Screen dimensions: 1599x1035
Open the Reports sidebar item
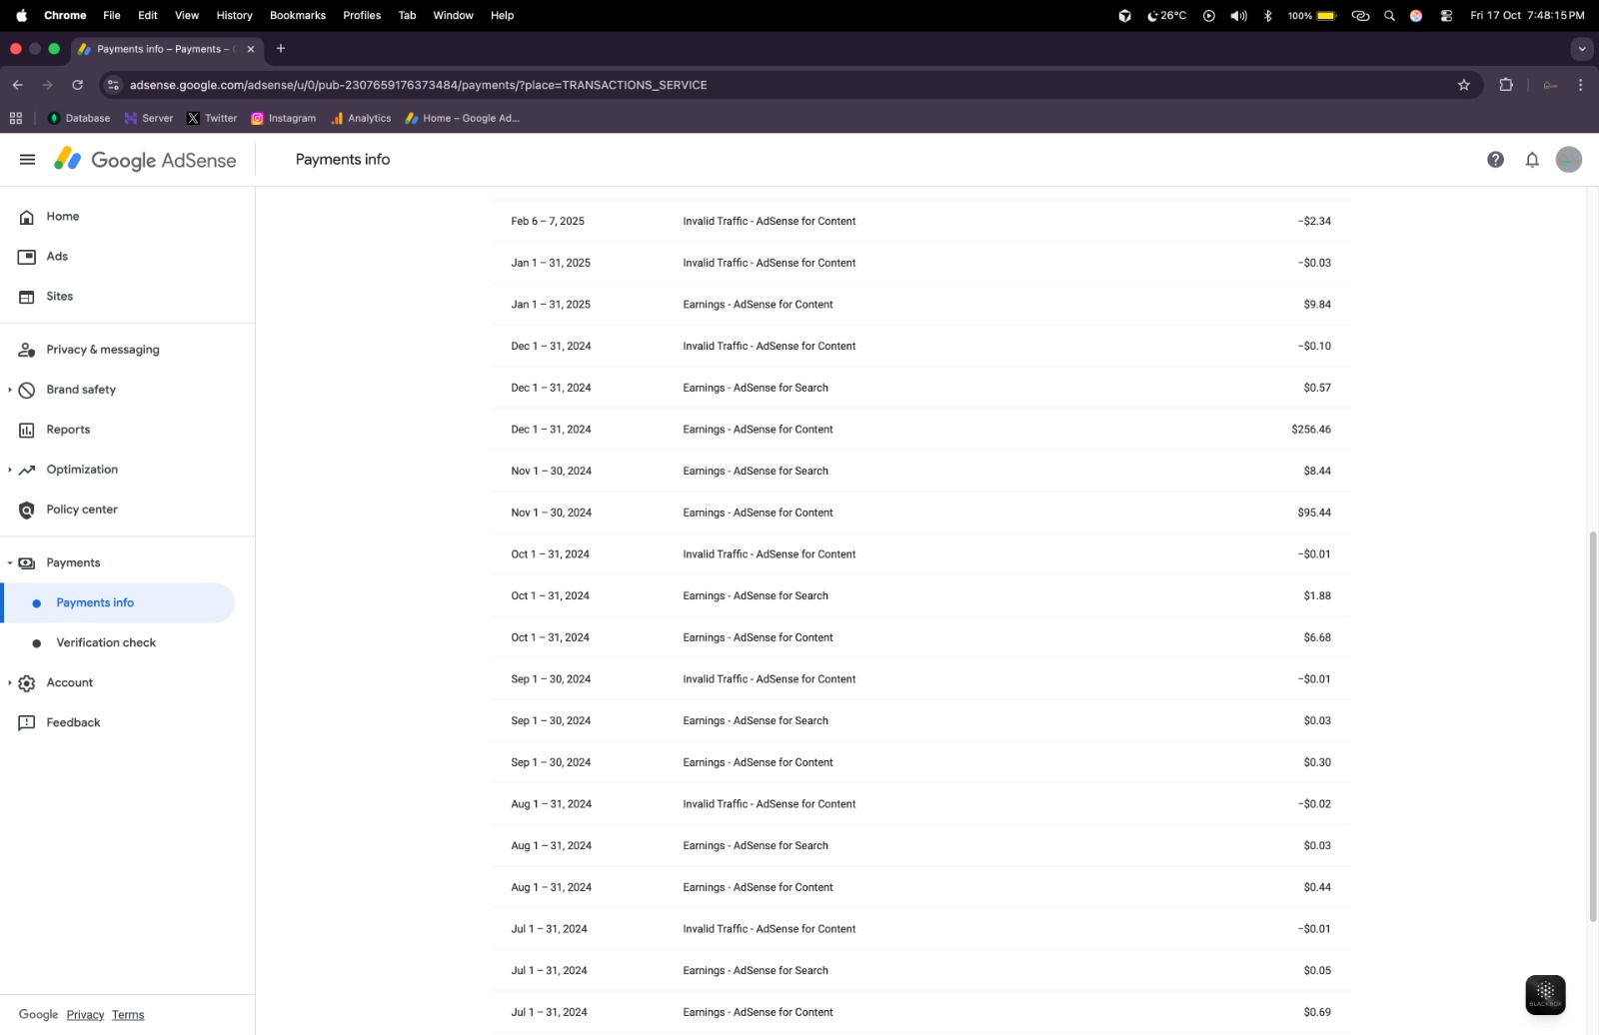pyautogui.click(x=68, y=430)
